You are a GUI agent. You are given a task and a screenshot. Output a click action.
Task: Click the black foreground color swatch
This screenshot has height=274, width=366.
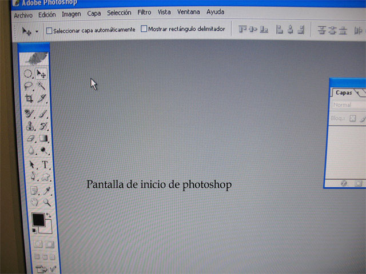coord(38,219)
